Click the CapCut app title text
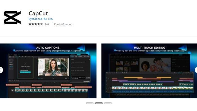Image resolution: width=197 pixels, height=111 pixels. [x=38, y=13]
